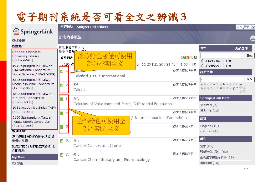Select the 簡單列表 tab
Image resolution: width=264 pixels, height=182 pixels.
[x=67, y=58]
